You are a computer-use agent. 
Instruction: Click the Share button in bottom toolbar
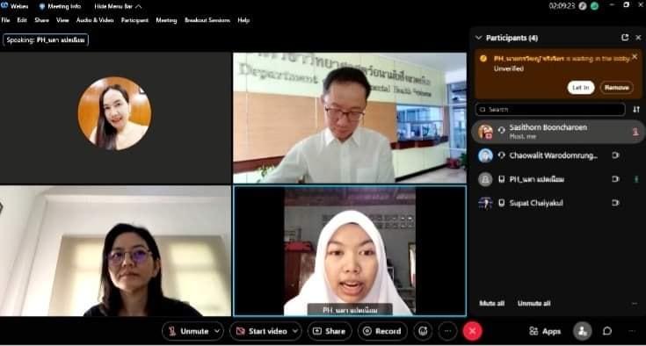point(330,331)
